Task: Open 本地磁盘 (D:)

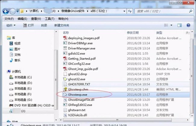Action: pos(21,83)
